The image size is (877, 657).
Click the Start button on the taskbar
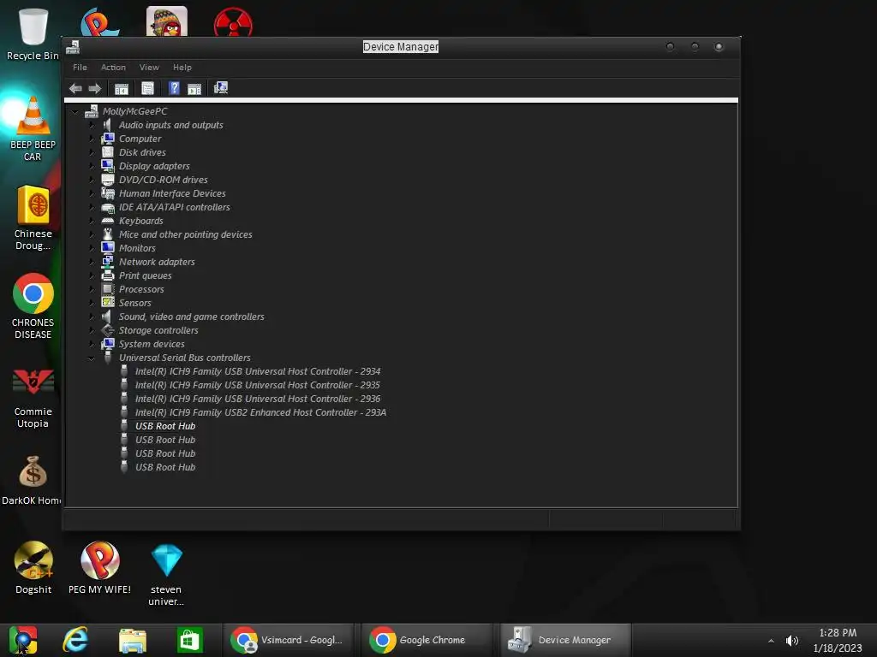pyautogui.click(x=23, y=640)
